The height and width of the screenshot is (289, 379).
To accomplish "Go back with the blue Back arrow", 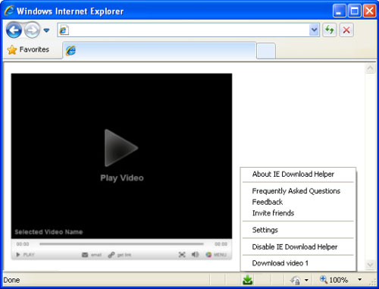I will coord(14,30).
